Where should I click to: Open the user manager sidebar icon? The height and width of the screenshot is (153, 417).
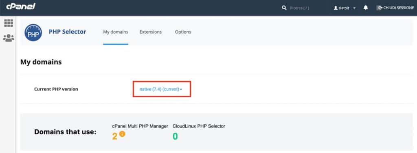point(9,38)
